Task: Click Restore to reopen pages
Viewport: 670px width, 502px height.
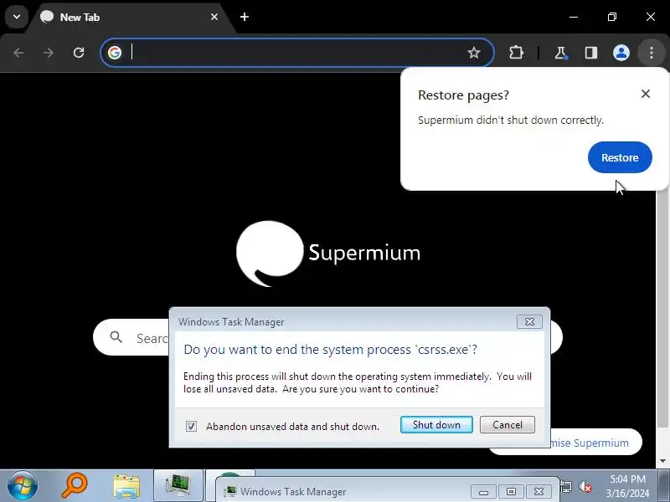Action: pyautogui.click(x=620, y=157)
